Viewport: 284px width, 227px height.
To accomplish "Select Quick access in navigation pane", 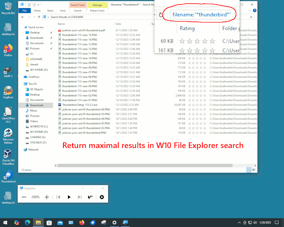I will [x=36, y=27].
